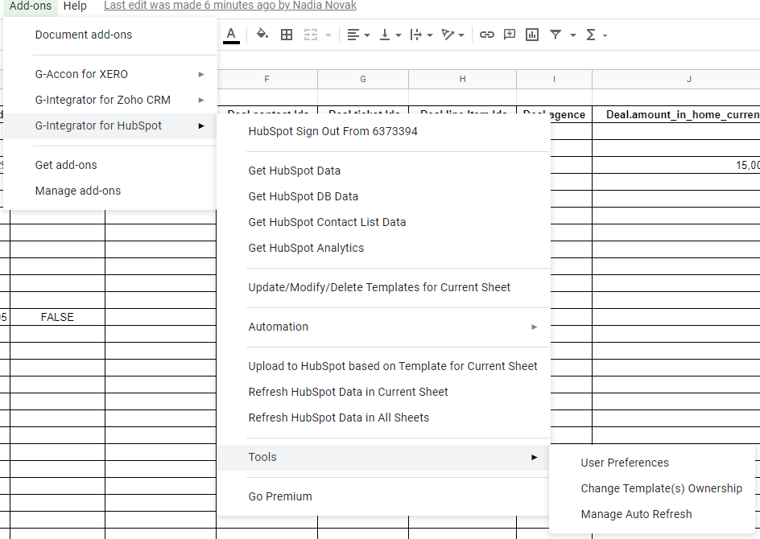The width and height of the screenshot is (760, 539).
Task: Select column I header
Action: tap(554, 79)
